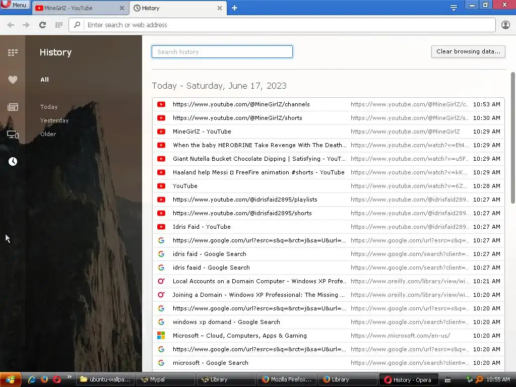Close the MineGirlZ - YouTube tab
Image resolution: width=516 pixels, height=387 pixels.
[122, 8]
